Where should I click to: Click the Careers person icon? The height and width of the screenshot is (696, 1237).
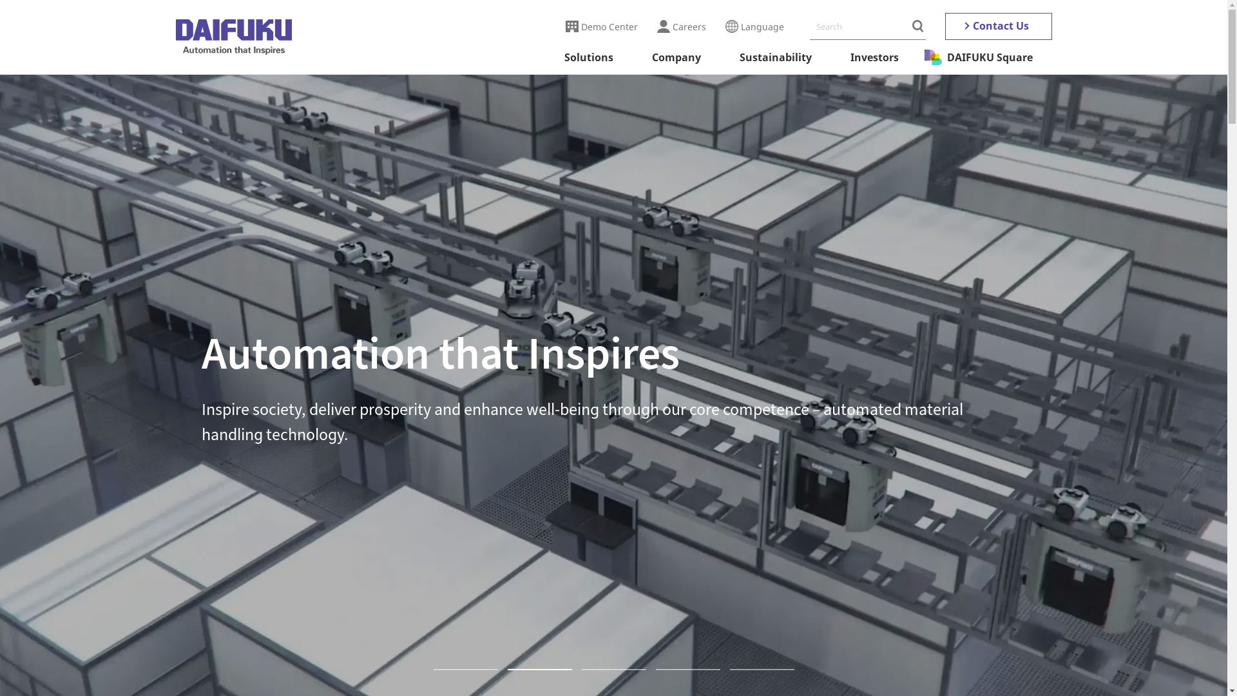pos(663,26)
